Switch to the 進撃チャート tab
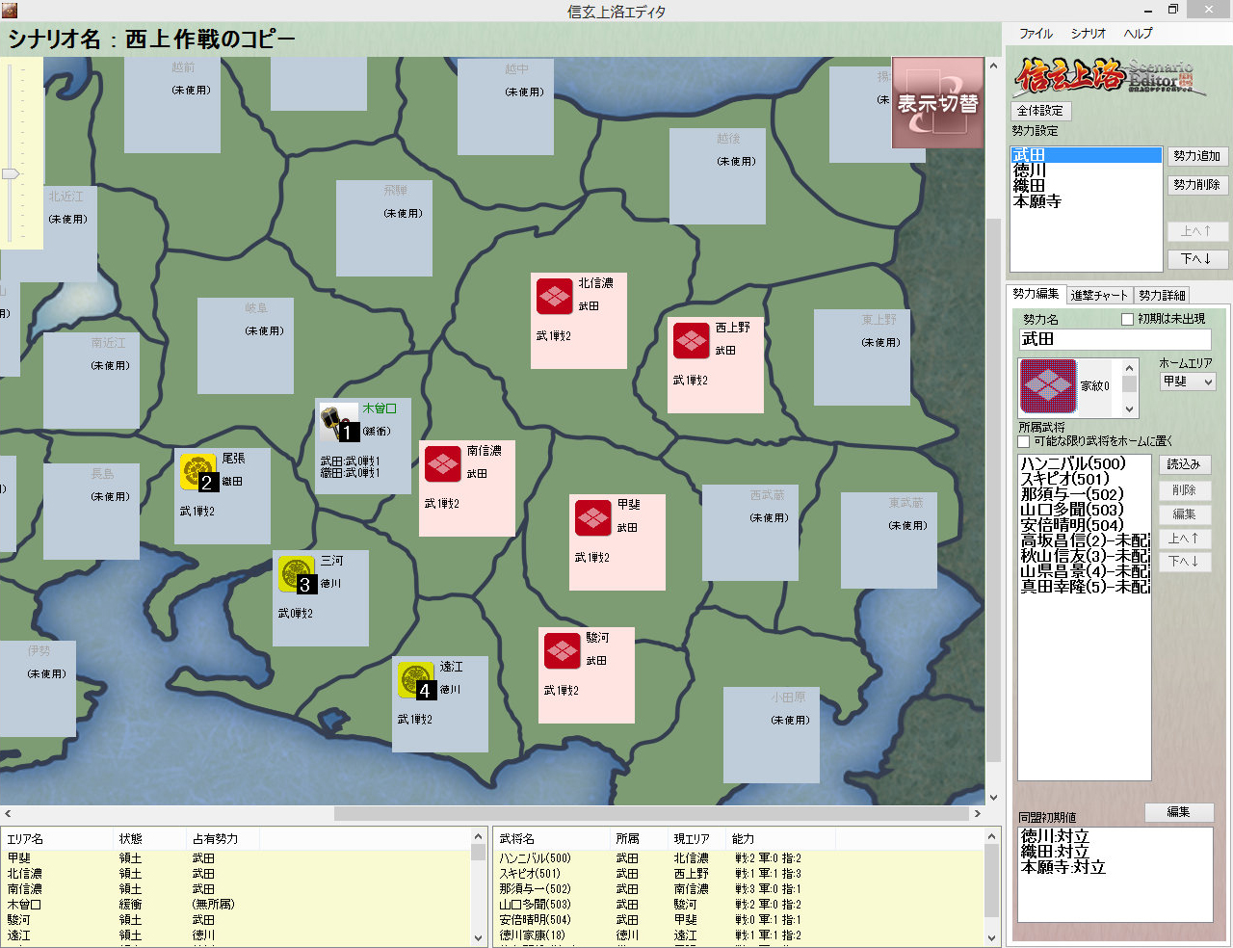This screenshot has width=1233, height=948. 1098,295
